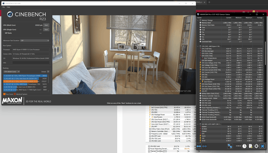Click browser new tab plus icon
This screenshot has width=268, height=153.
(x=209, y=2)
